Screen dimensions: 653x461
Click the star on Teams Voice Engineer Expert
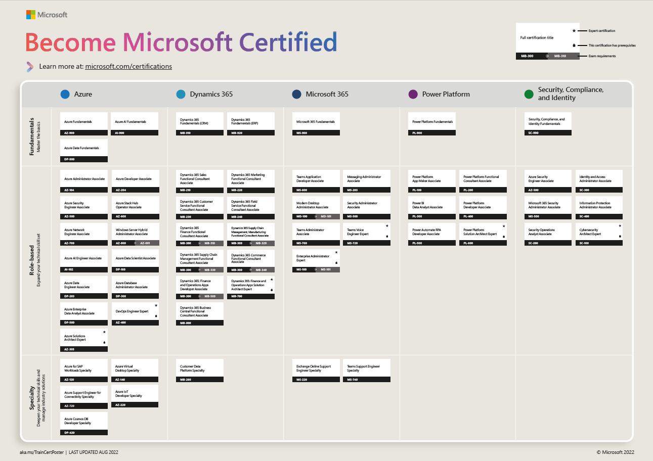[387, 226]
